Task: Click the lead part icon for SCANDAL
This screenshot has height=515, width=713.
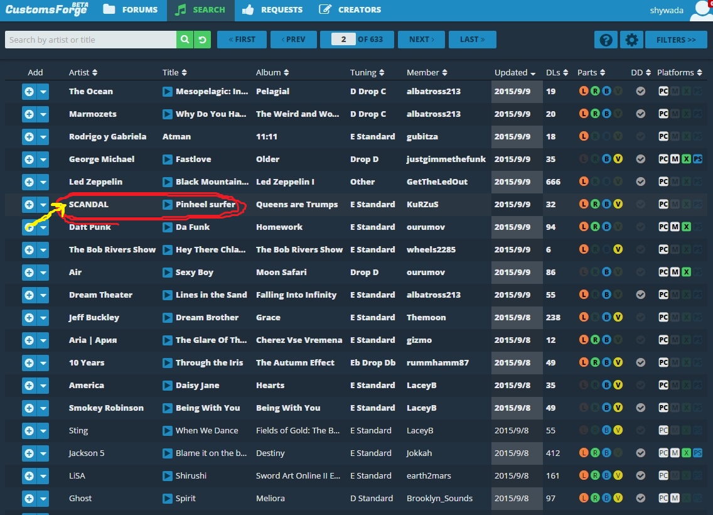Action: pyautogui.click(x=584, y=204)
